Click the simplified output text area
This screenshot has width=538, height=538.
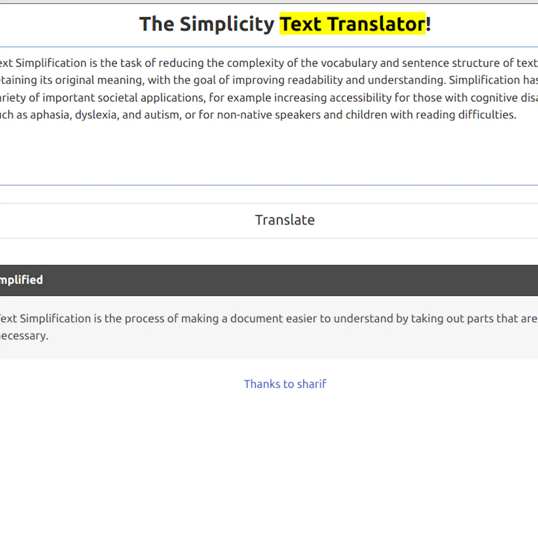pos(263,325)
